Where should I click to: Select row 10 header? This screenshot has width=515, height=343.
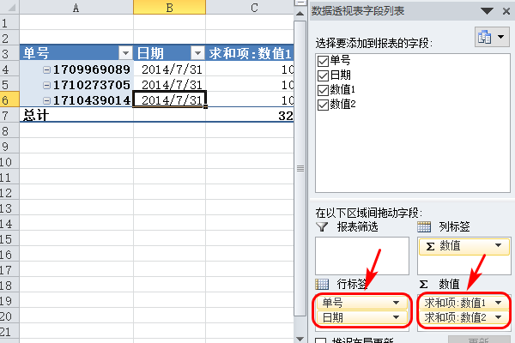[x=9, y=162]
